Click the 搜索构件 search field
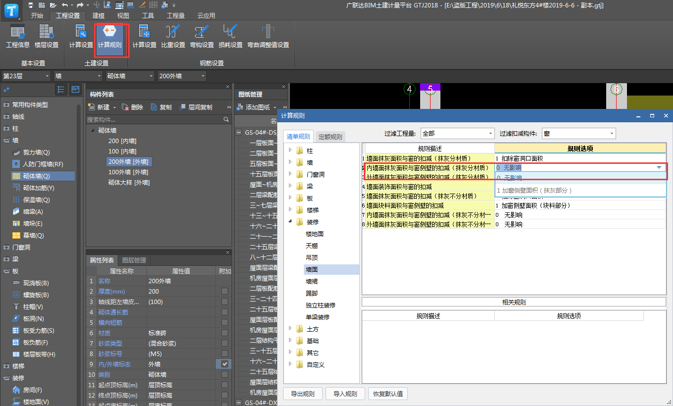Screen dimensions: 673x406 pos(158,119)
